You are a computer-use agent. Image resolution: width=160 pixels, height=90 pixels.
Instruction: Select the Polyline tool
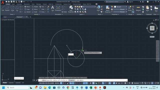(x=7, y=8)
